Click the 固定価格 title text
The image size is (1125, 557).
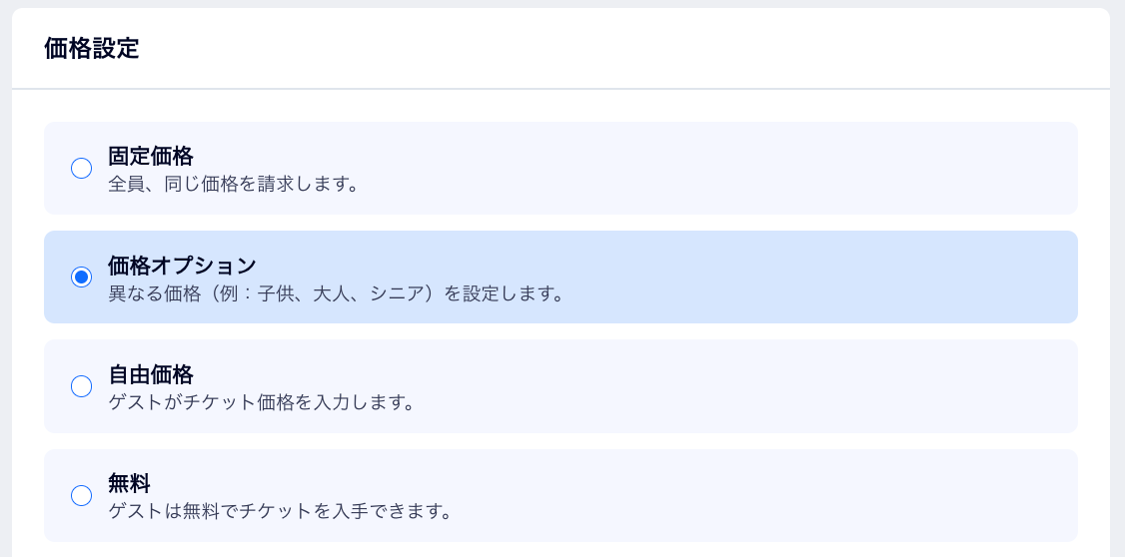(x=151, y=156)
